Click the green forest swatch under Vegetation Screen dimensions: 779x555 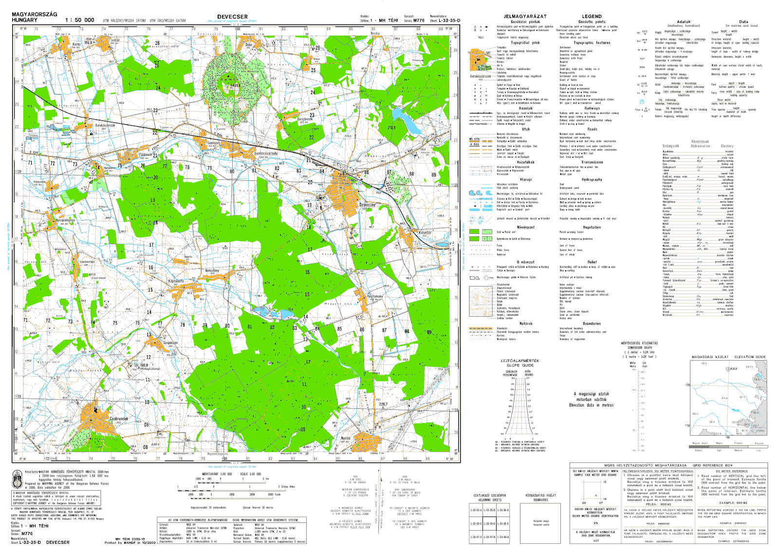pos(474,232)
